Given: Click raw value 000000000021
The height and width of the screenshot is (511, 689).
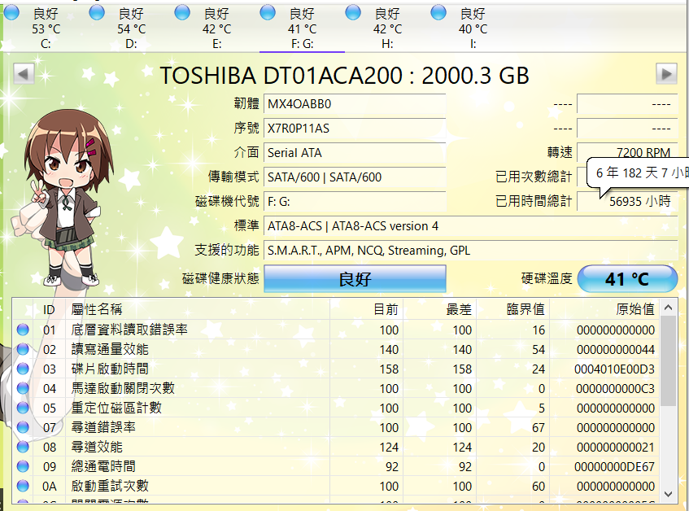Looking at the screenshot, I should point(616,448).
